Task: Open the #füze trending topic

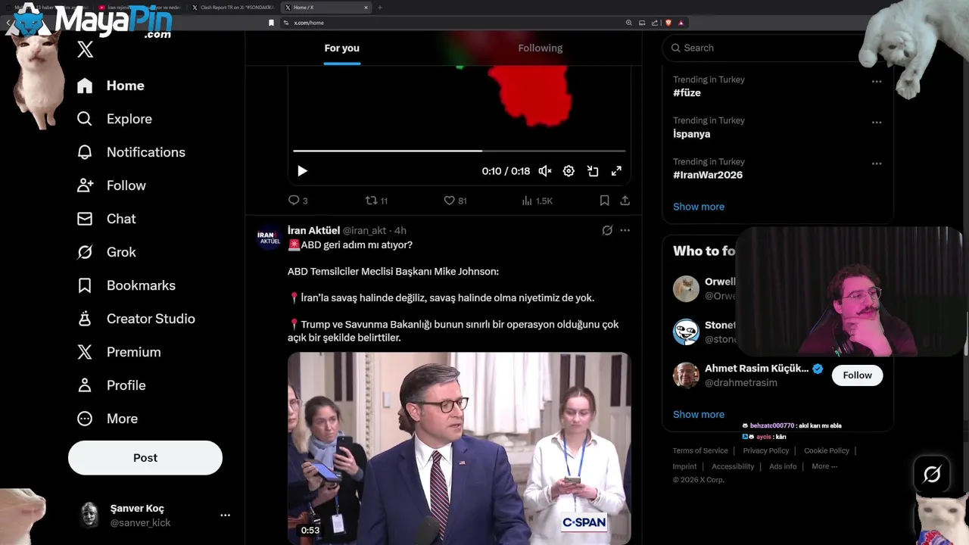Action: tap(687, 93)
